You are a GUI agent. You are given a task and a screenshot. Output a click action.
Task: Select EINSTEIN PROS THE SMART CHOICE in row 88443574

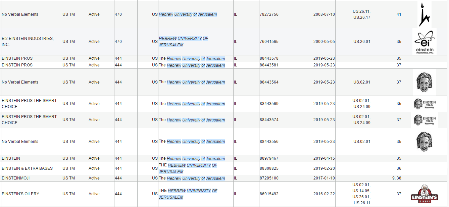(x=29, y=120)
